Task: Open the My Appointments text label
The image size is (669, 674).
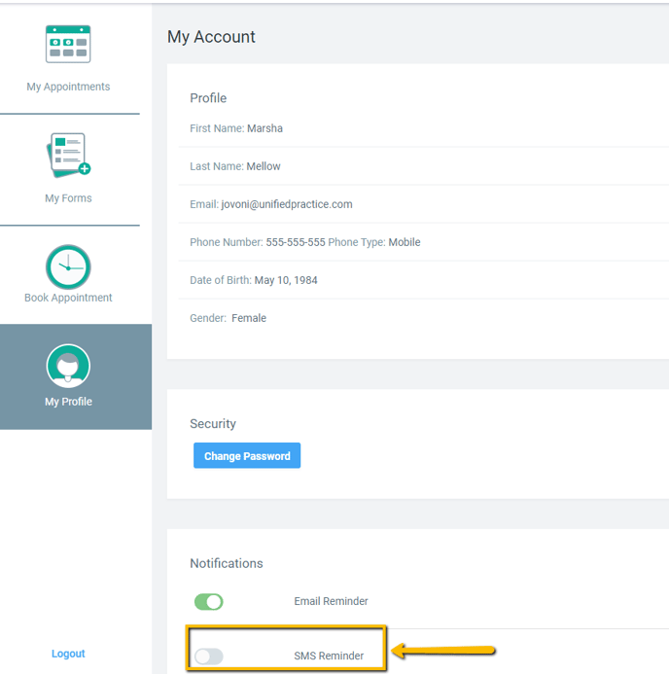Action: [x=68, y=87]
